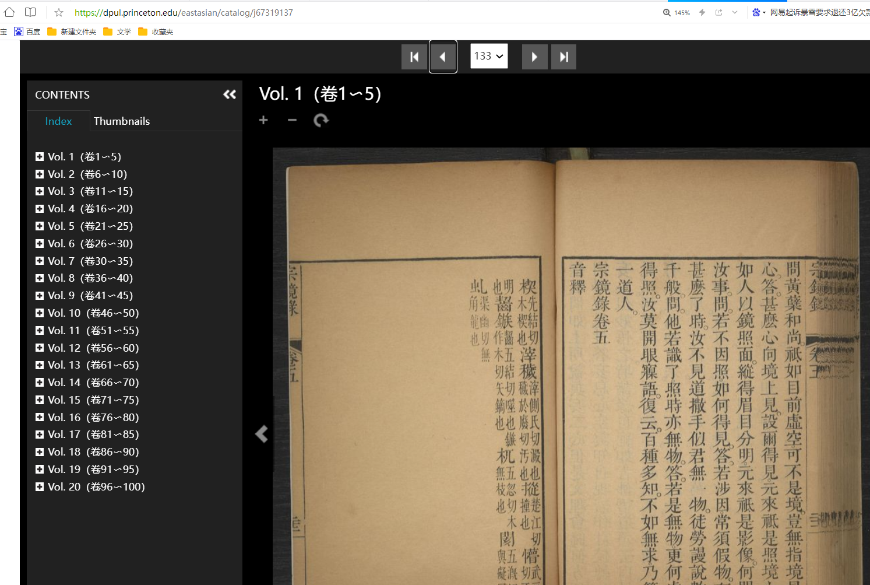Click the left arrow on viewer edge
Image resolution: width=870 pixels, height=585 pixels.
[262, 433]
